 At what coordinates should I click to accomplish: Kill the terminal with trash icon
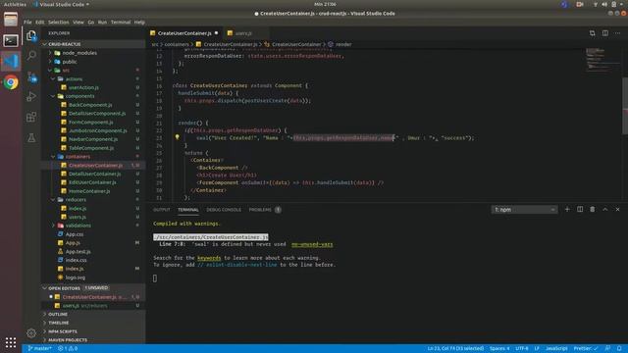tap(593, 209)
